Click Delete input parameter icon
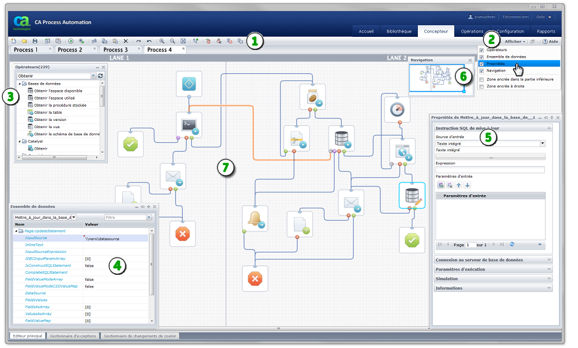Image resolution: width=578 pixels, height=348 pixels. 450,186
